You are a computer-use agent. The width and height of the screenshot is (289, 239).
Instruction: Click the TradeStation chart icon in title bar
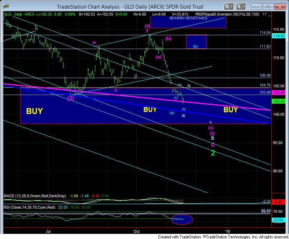tap(6, 7)
